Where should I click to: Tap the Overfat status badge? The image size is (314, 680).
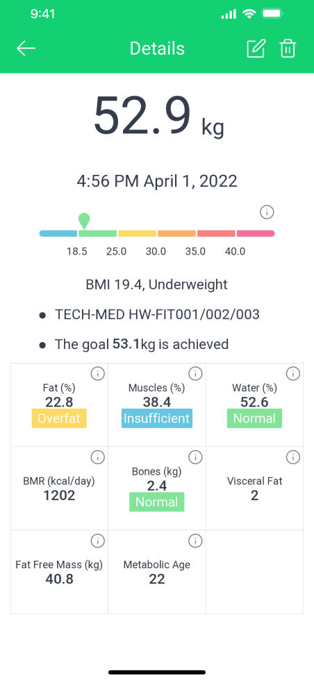[x=59, y=418]
